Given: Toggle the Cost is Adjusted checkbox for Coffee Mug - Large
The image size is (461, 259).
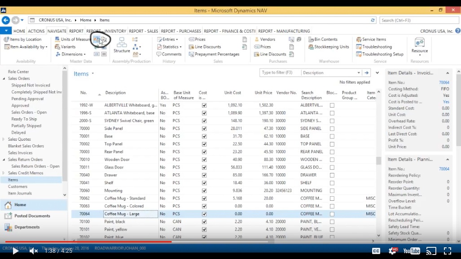Looking at the screenshot, I should point(204,214).
